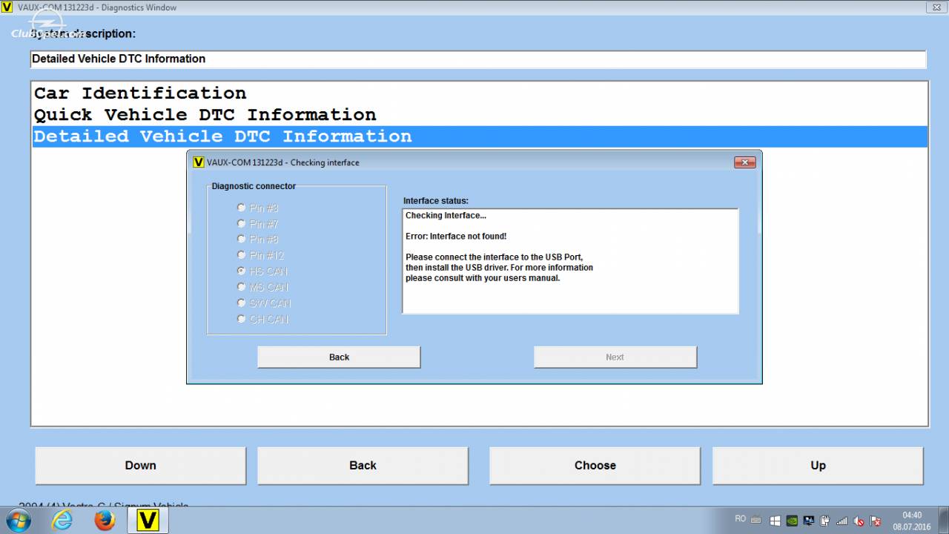Click the Interface status message box
Screen dimensions: 949x534
pos(570,261)
